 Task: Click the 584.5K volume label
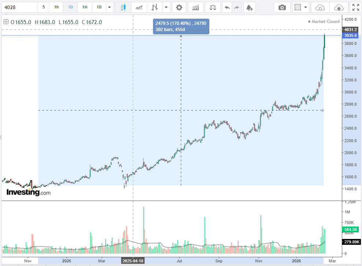[x=350, y=229]
